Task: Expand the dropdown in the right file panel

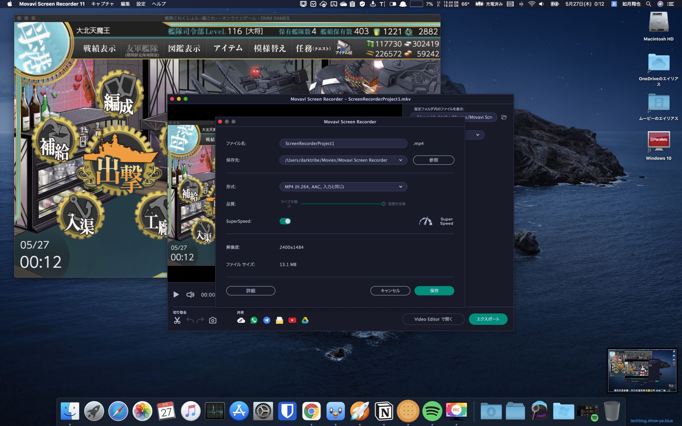Action: (477, 135)
